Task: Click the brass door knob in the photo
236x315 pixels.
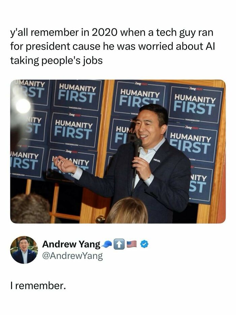Action: coord(100,219)
